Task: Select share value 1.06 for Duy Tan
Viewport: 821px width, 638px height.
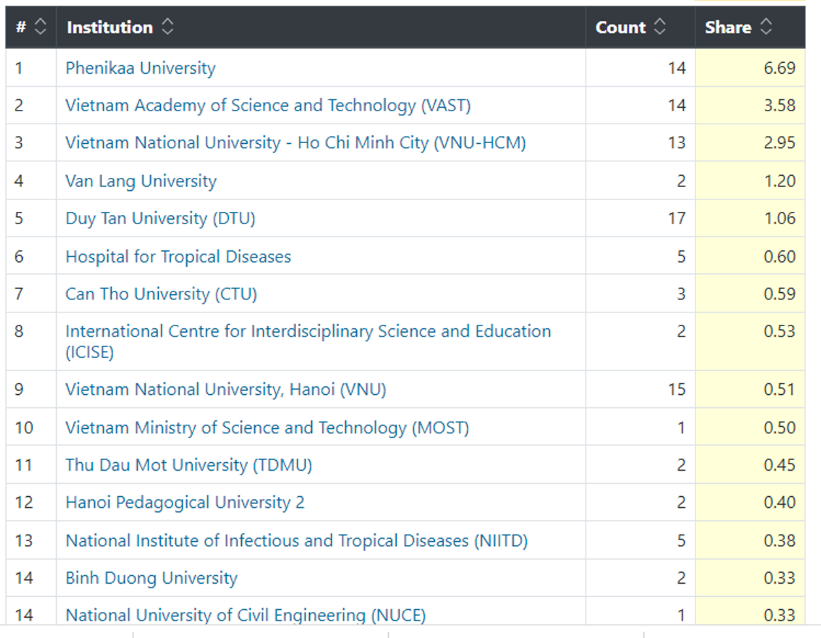Action: (x=780, y=218)
